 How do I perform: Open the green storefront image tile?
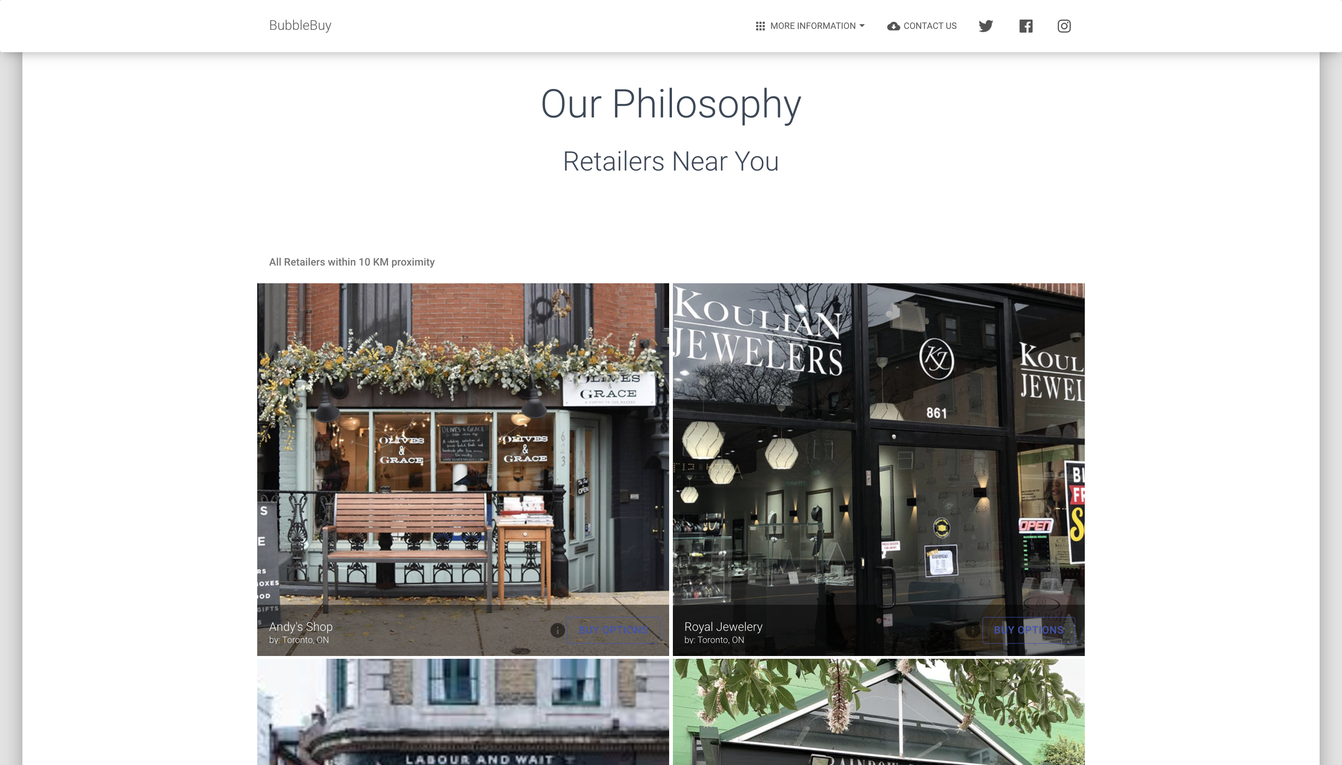point(878,712)
